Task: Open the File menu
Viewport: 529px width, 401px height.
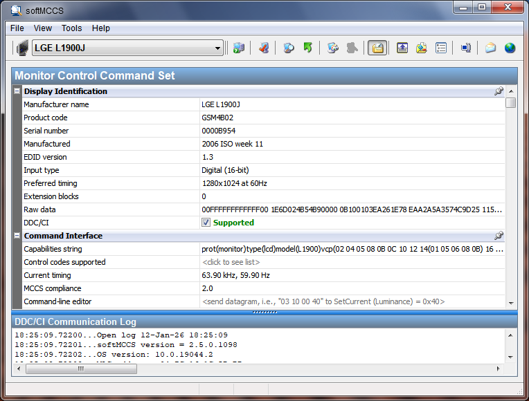Action: (17, 28)
